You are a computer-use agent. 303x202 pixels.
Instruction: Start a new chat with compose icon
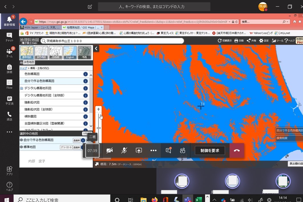pyautogui.click(x=90, y=7)
